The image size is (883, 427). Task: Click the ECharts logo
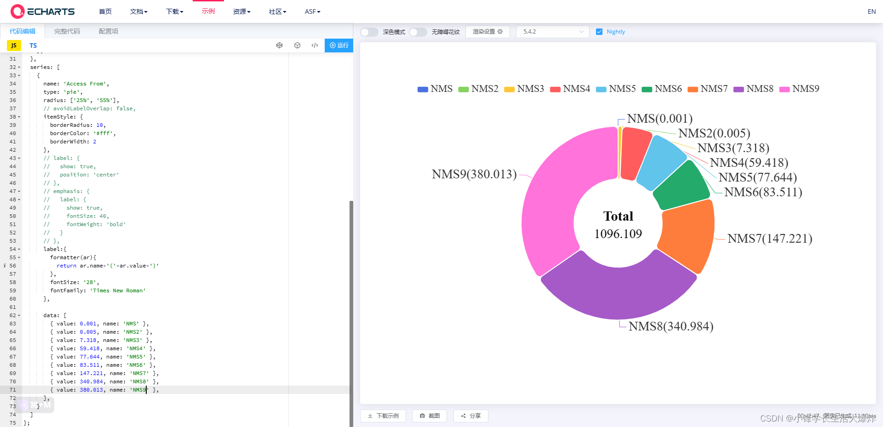[x=42, y=11]
